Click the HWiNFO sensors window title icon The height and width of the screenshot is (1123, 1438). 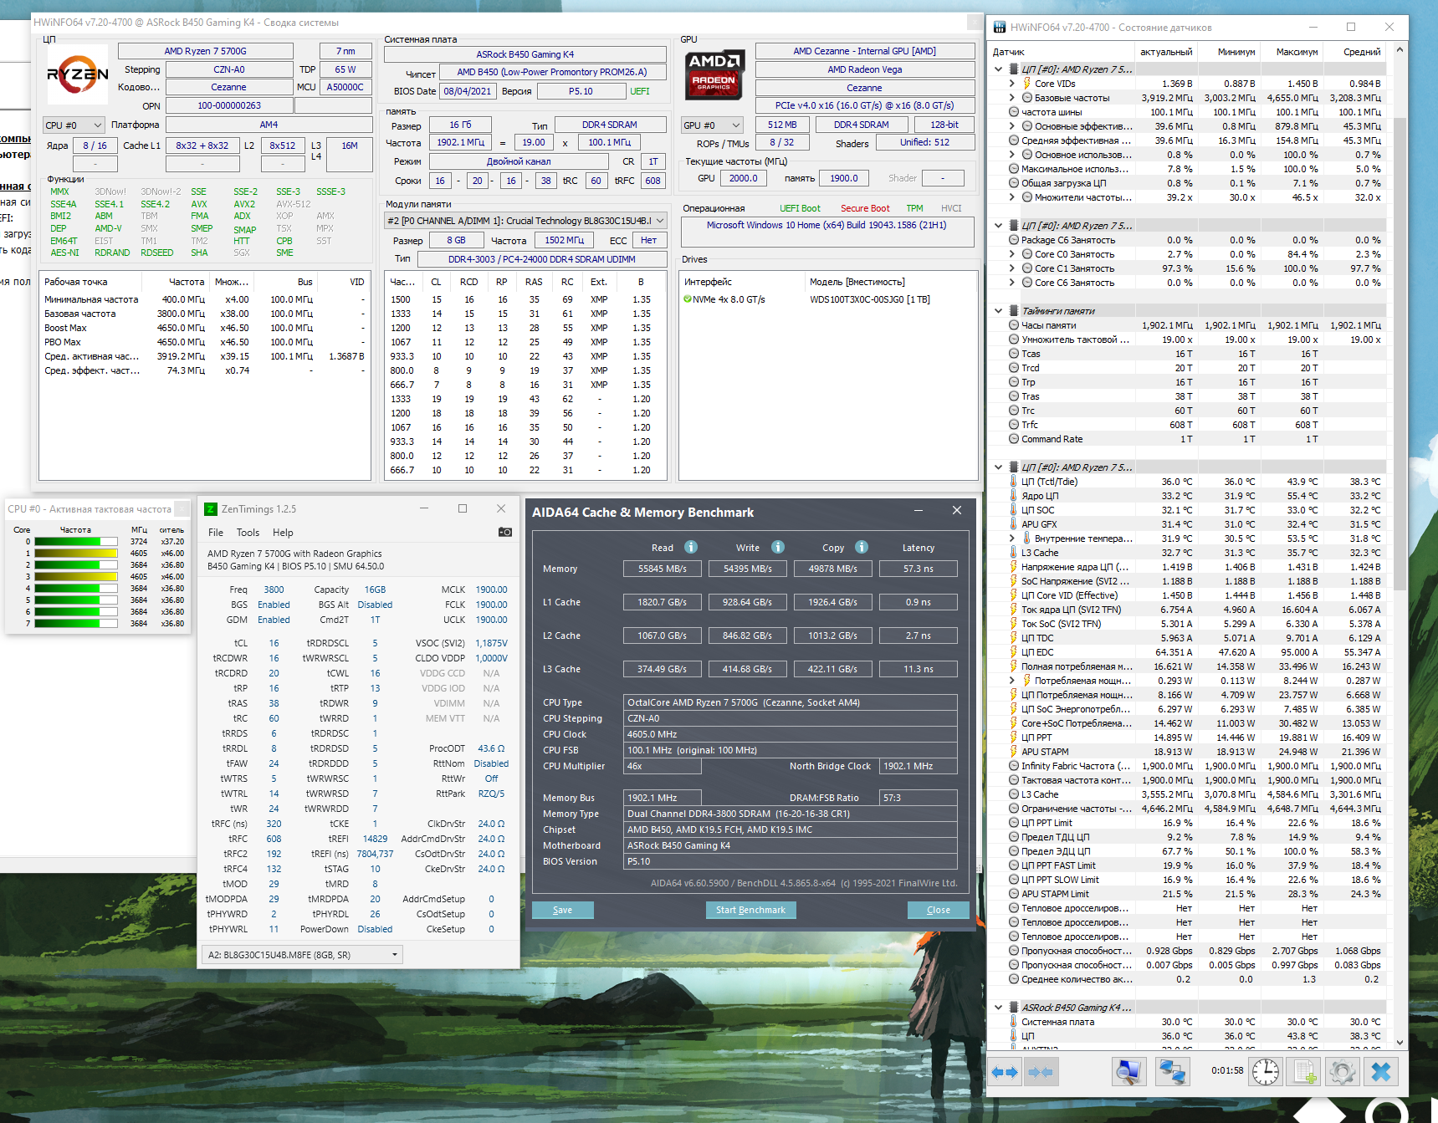1000,27
